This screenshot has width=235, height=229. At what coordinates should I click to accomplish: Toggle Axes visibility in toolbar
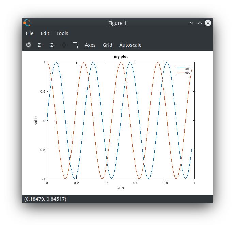pos(90,45)
